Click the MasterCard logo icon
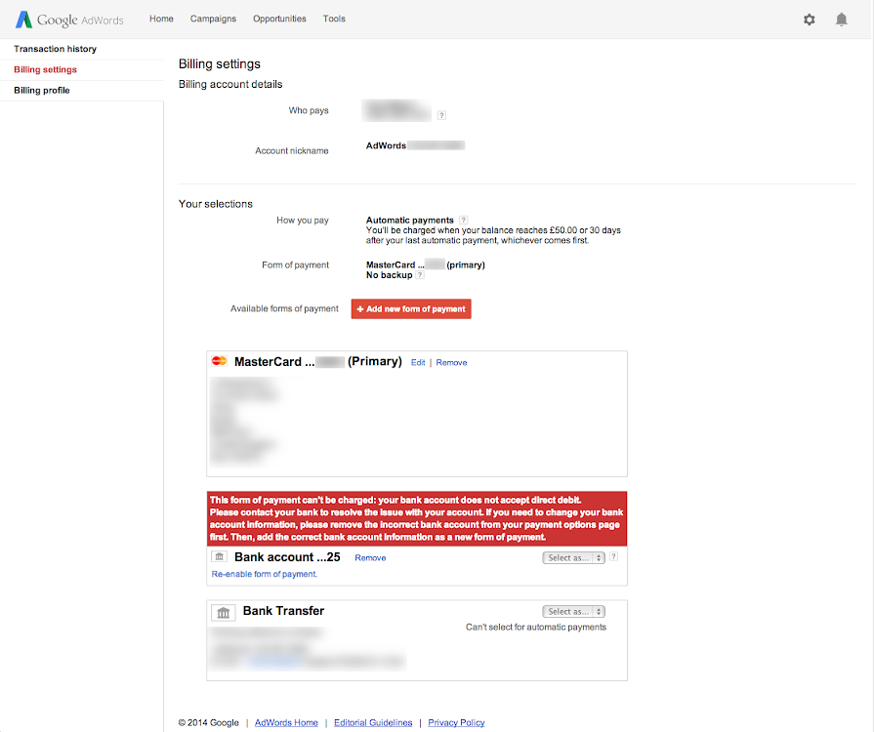874x732 pixels. (219, 361)
